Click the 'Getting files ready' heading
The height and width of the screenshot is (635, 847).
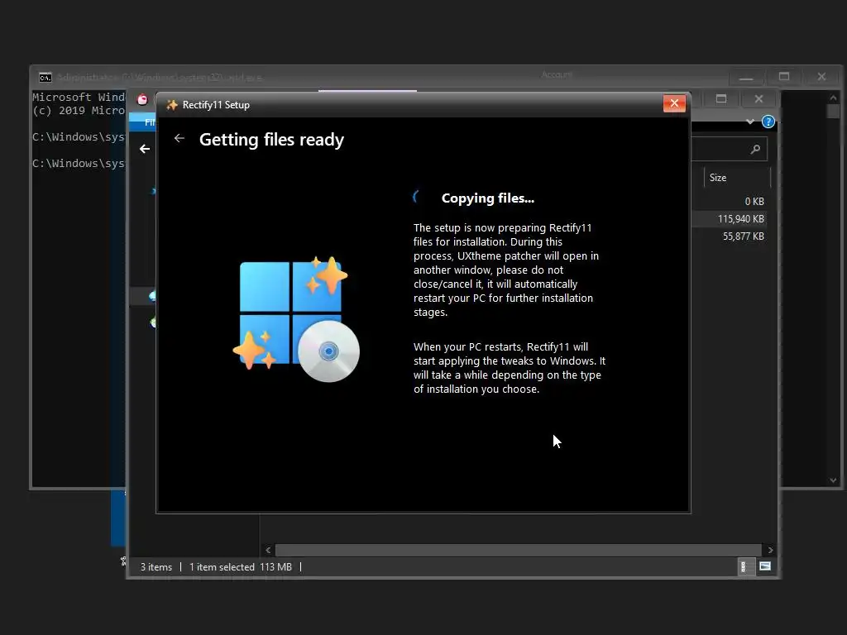[x=271, y=139]
